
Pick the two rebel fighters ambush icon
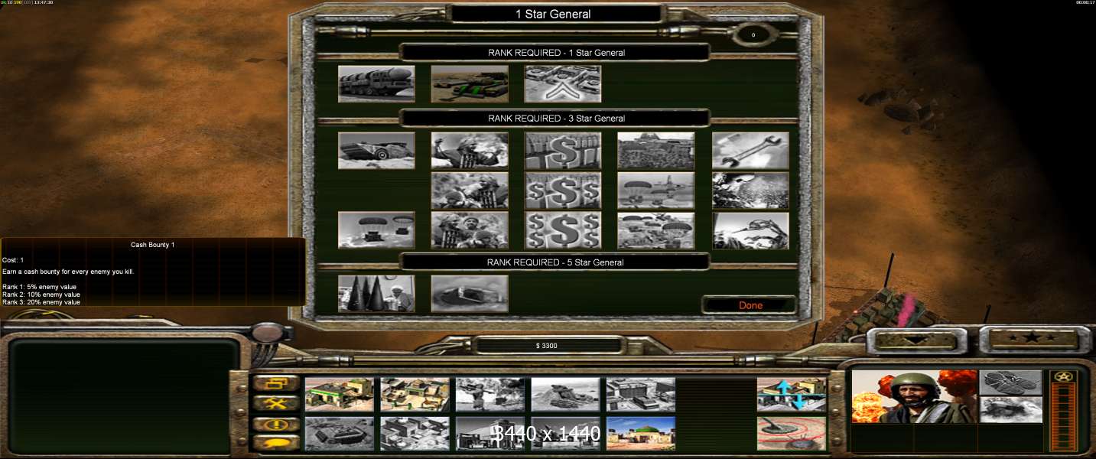pos(470,190)
